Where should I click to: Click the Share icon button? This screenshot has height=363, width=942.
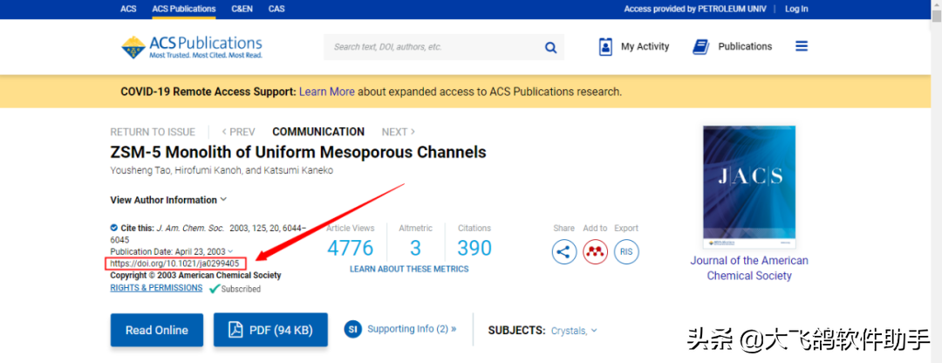[564, 252]
